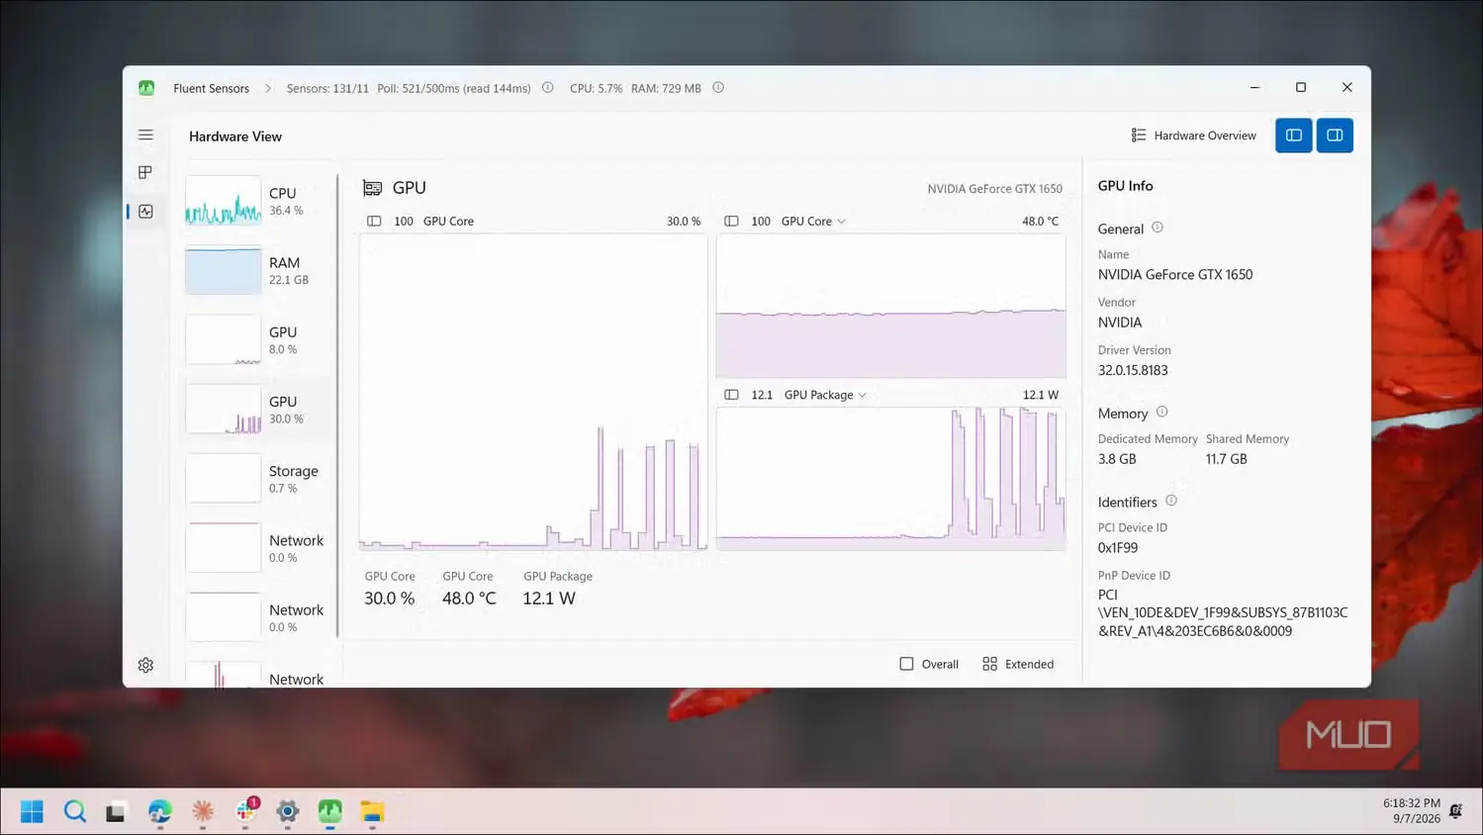Select CPU 36.4 % in hardware list
Screen dimensions: 1483x835
tap(259, 201)
